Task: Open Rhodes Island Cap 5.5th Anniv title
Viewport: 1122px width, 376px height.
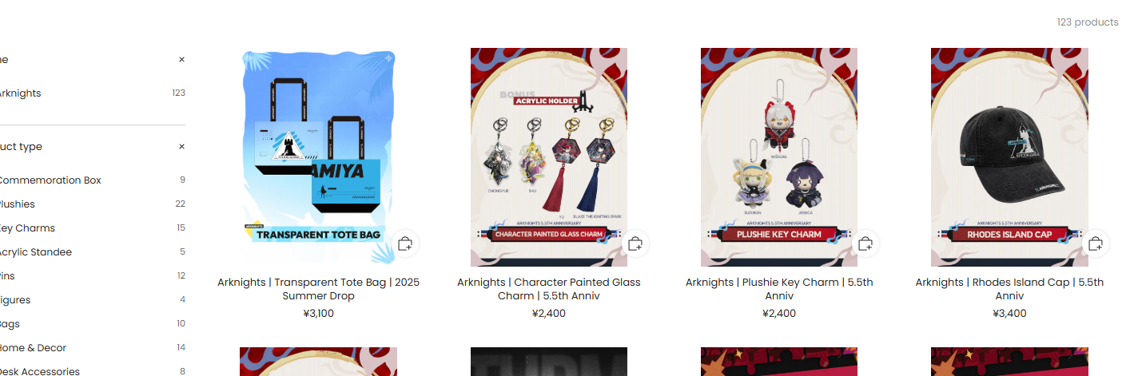Action: (x=1009, y=289)
